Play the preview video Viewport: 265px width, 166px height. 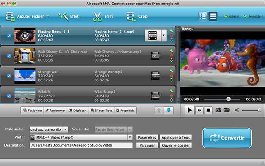(189, 110)
